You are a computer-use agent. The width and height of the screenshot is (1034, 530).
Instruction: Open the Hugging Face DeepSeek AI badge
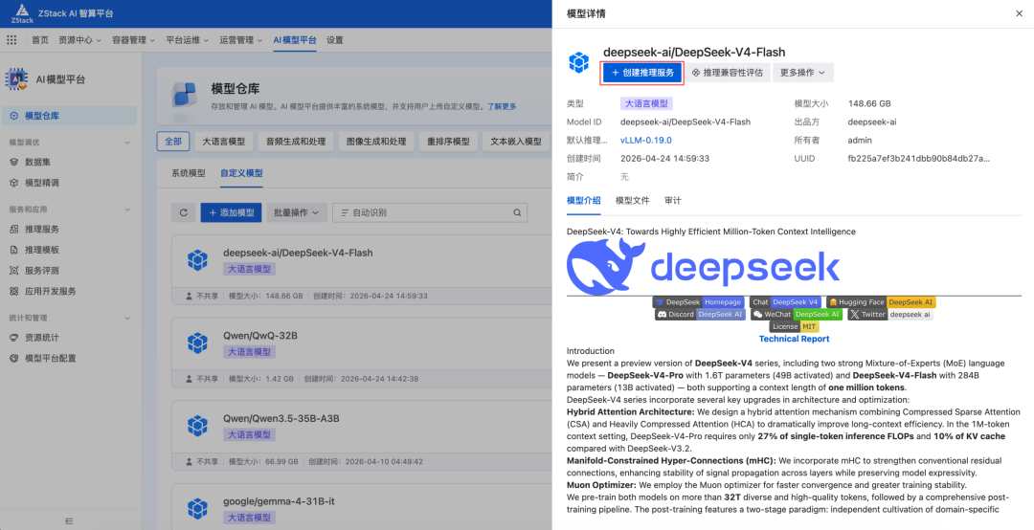[x=881, y=302]
